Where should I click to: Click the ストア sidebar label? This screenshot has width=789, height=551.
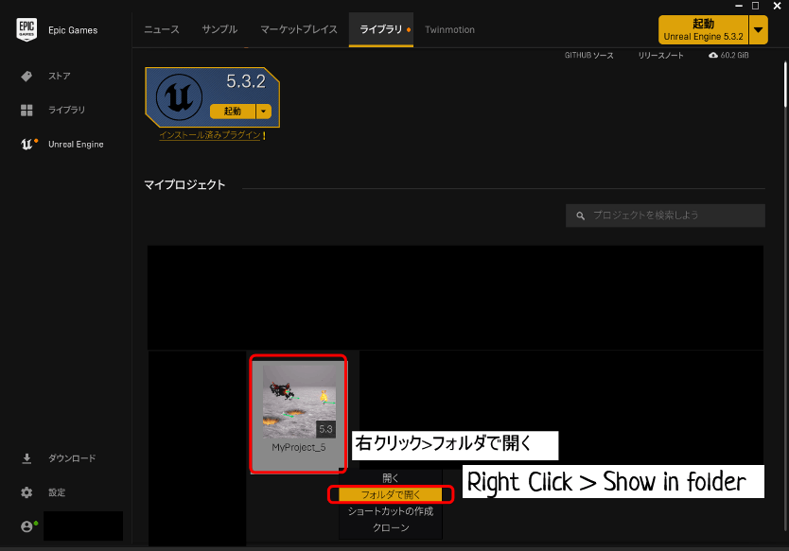60,76
